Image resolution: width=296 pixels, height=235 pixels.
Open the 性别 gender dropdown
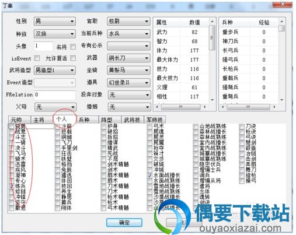tap(55, 21)
